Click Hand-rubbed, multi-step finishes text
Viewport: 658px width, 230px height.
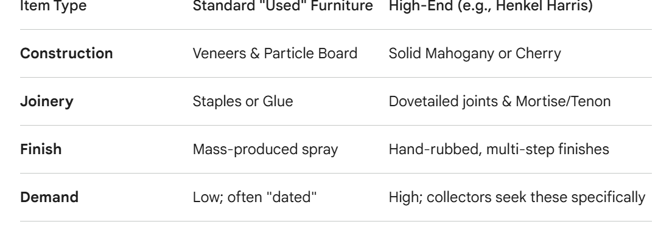coord(499,149)
